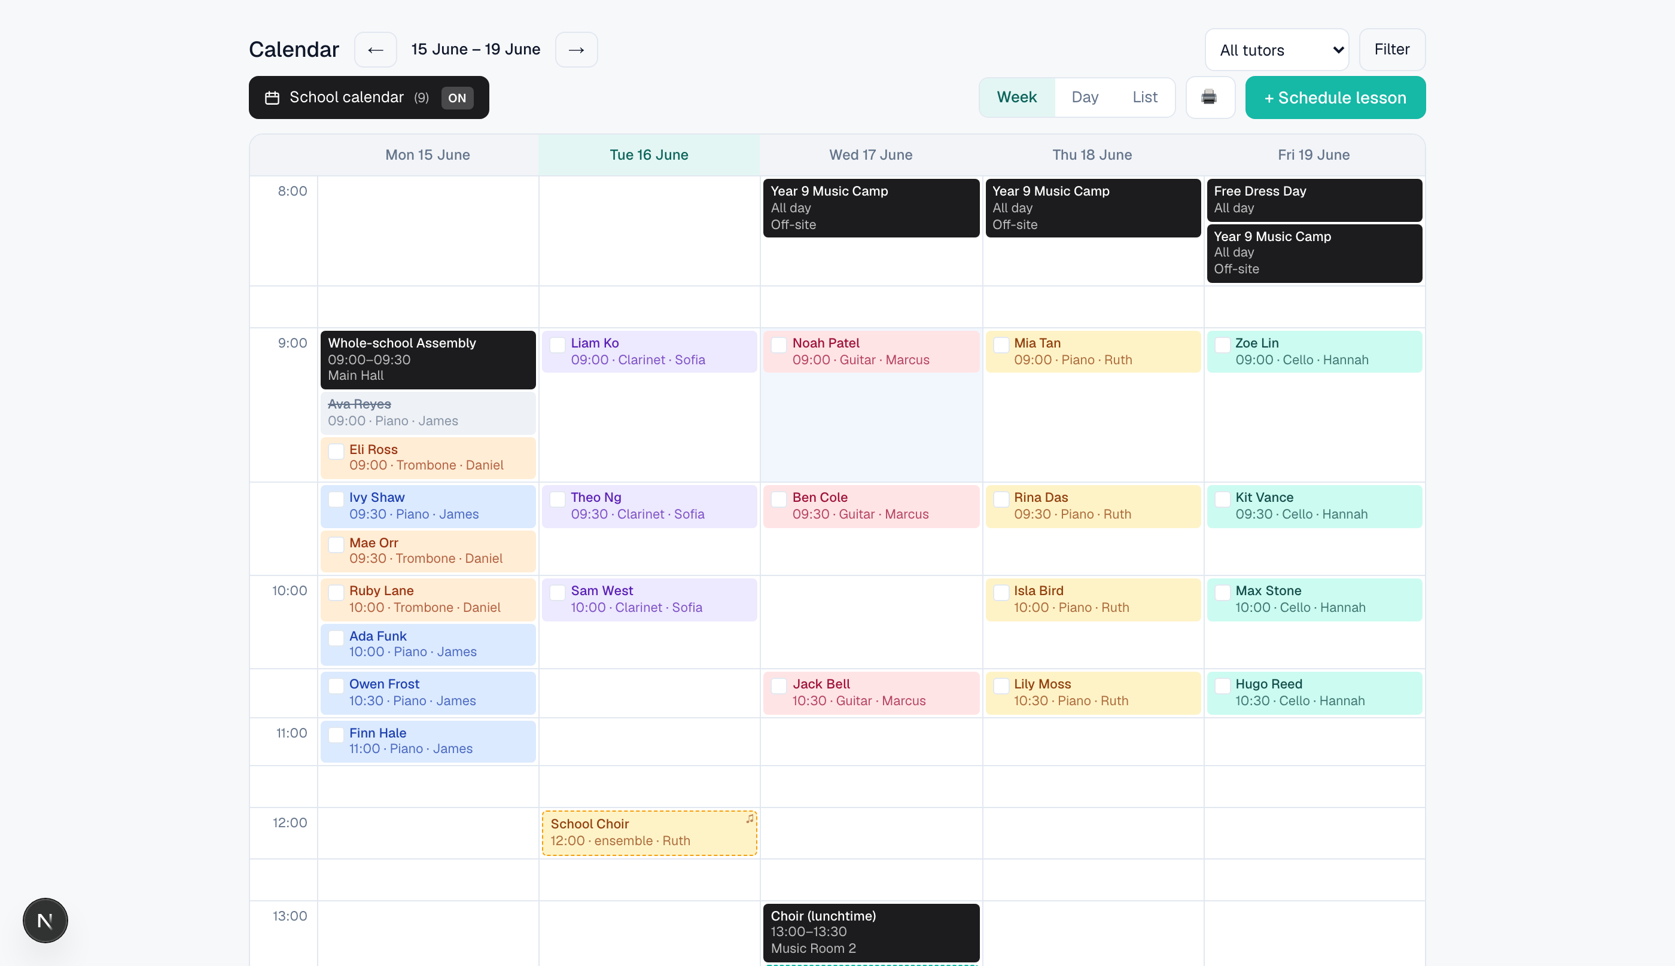Viewport: 1675px width, 966px height.
Task: Click the Calendar page heading
Action: (x=294, y=50)
